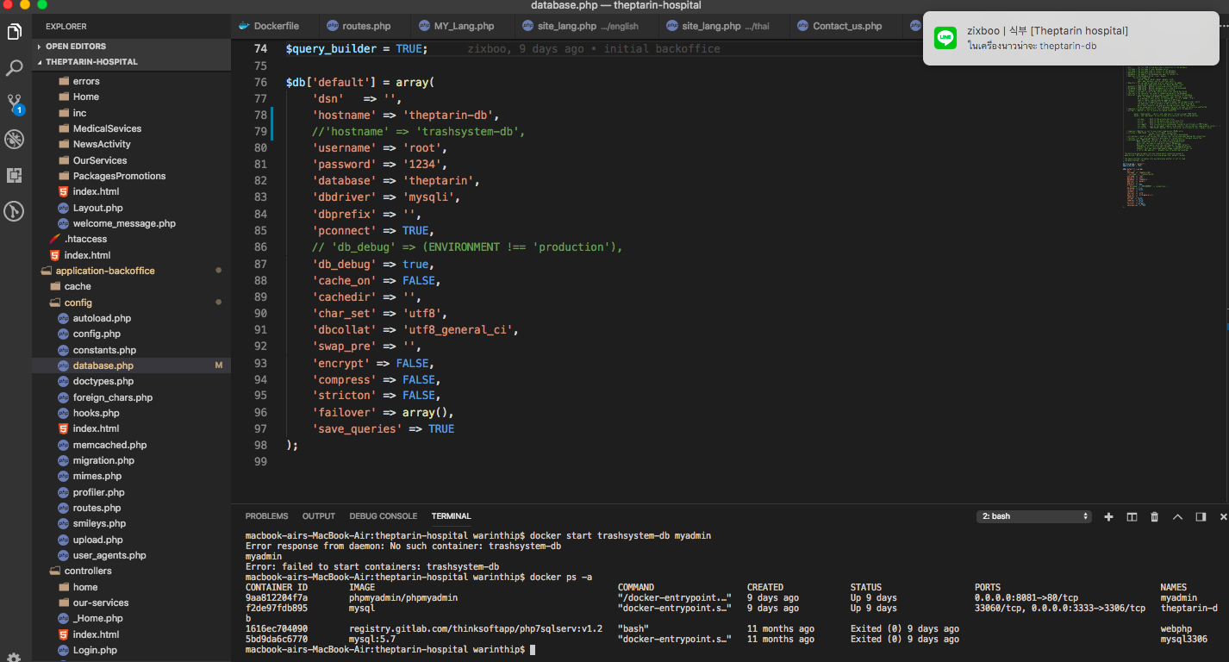Switch to the PROBLEMS panel tab
1229x662 pixels.
click(266, 516)
